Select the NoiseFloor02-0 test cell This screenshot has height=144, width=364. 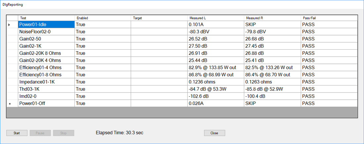[46, 32]
